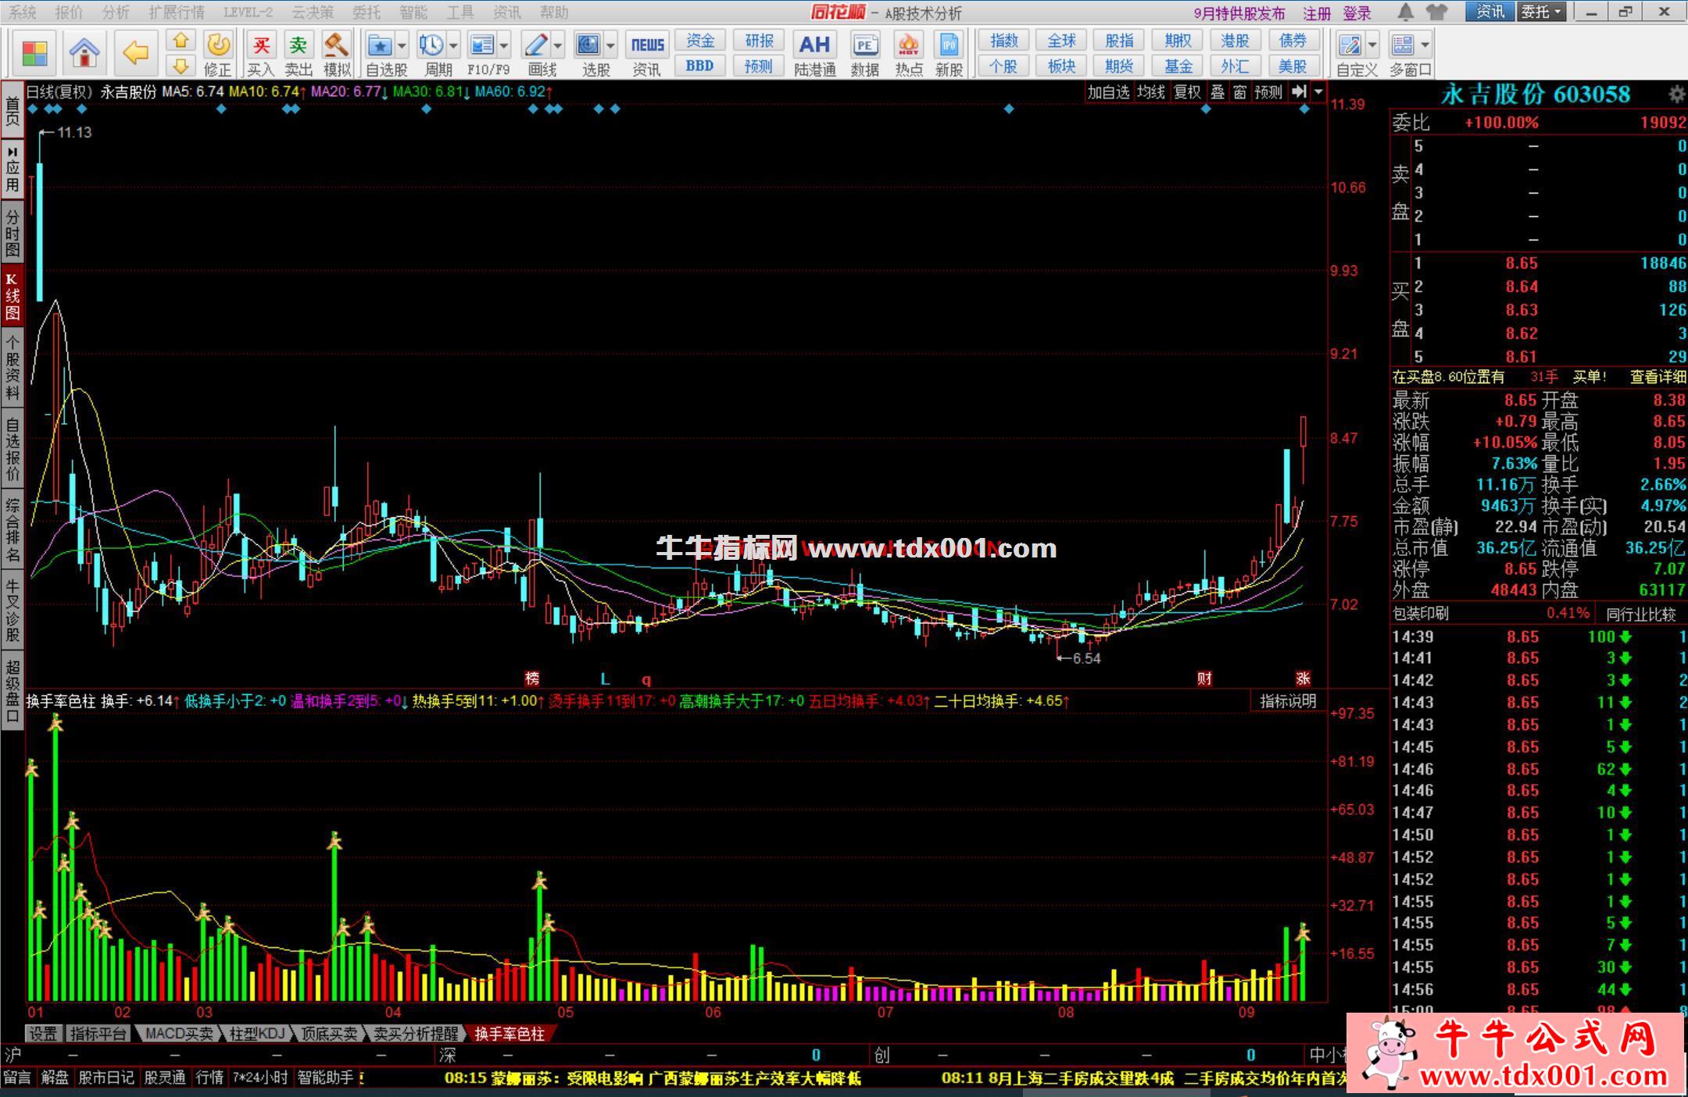Toggle 加自选 add to watchlist

1109,92
